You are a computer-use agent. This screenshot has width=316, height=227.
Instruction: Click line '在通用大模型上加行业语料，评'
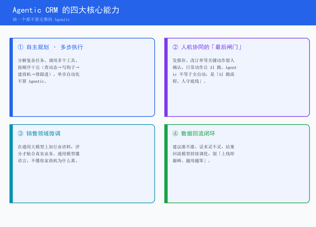coord(49,147)
